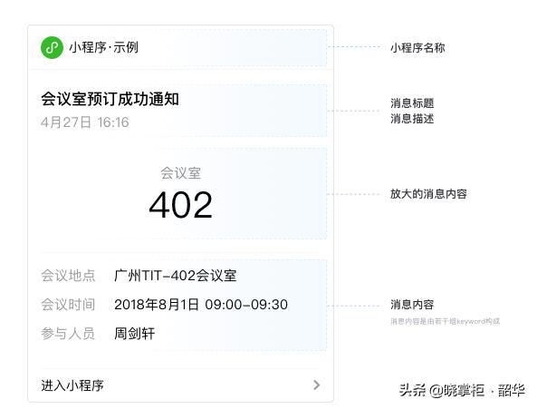Click the 小程序·示例 header name
537x409 pixels.
tap(104, 47)
